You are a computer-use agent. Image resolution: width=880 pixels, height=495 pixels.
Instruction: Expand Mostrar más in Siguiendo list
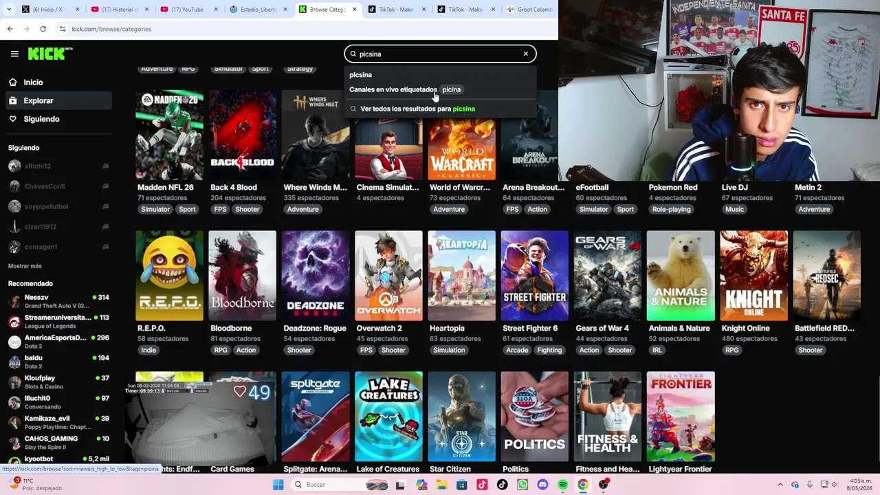click(25, 266)
